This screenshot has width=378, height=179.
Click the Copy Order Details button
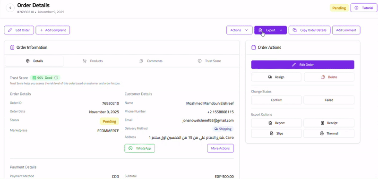click(x=309, y=30)
